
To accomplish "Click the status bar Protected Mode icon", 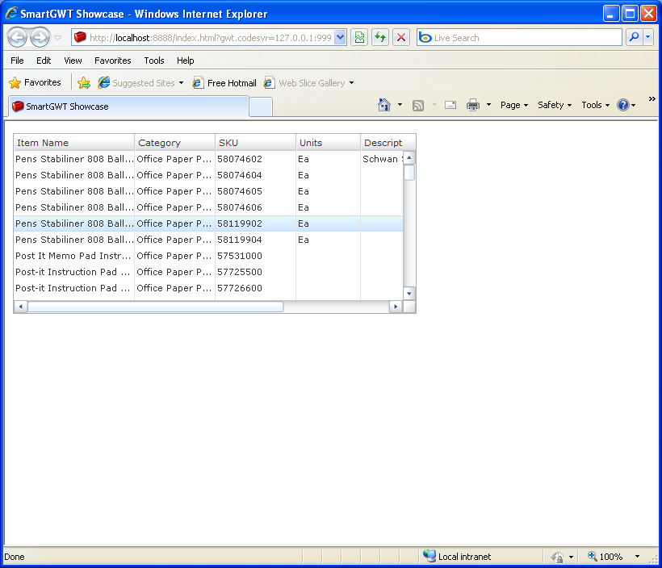I will pos(557,557).
